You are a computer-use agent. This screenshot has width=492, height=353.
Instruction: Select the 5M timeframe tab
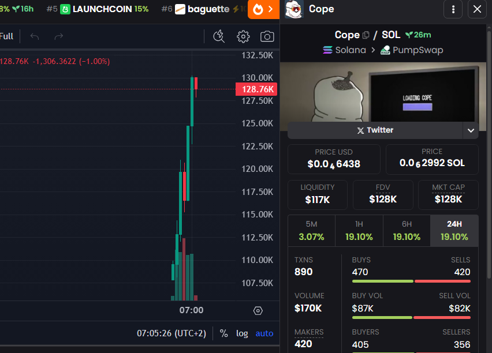(x=311, y=231)
